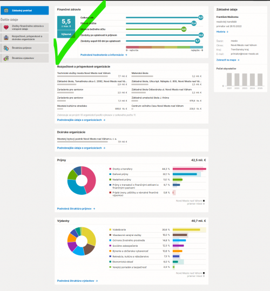Viewport: 270px width, 291px height.
Task: Follow the Podrobná štruktúra výdavkov link
Action: pos(77,281)
